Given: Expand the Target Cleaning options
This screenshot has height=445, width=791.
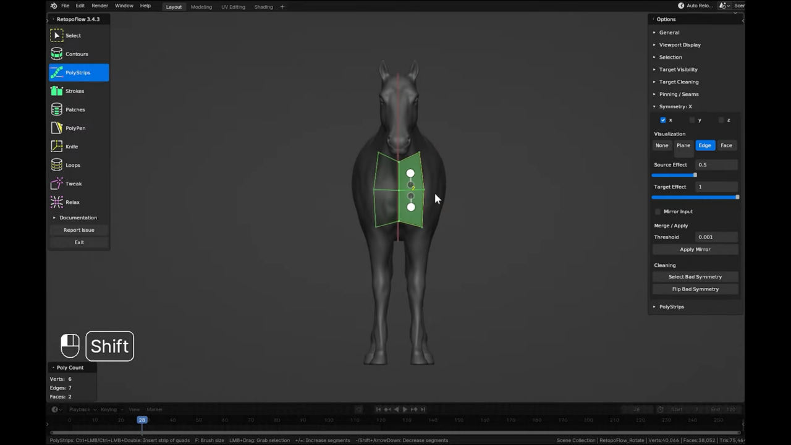Looking at the screenshot, I should pos(679,82).
